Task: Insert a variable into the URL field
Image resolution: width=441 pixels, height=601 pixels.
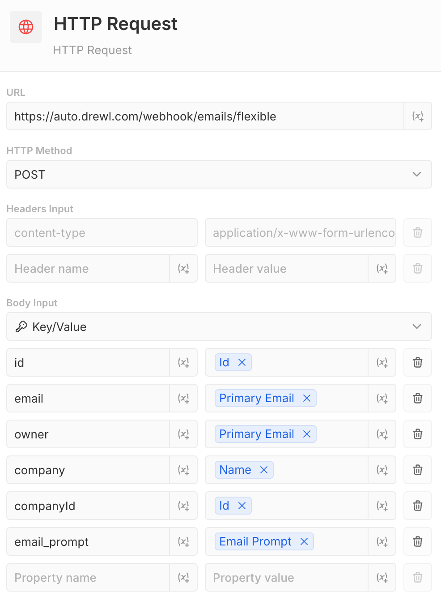Action: 418,116
